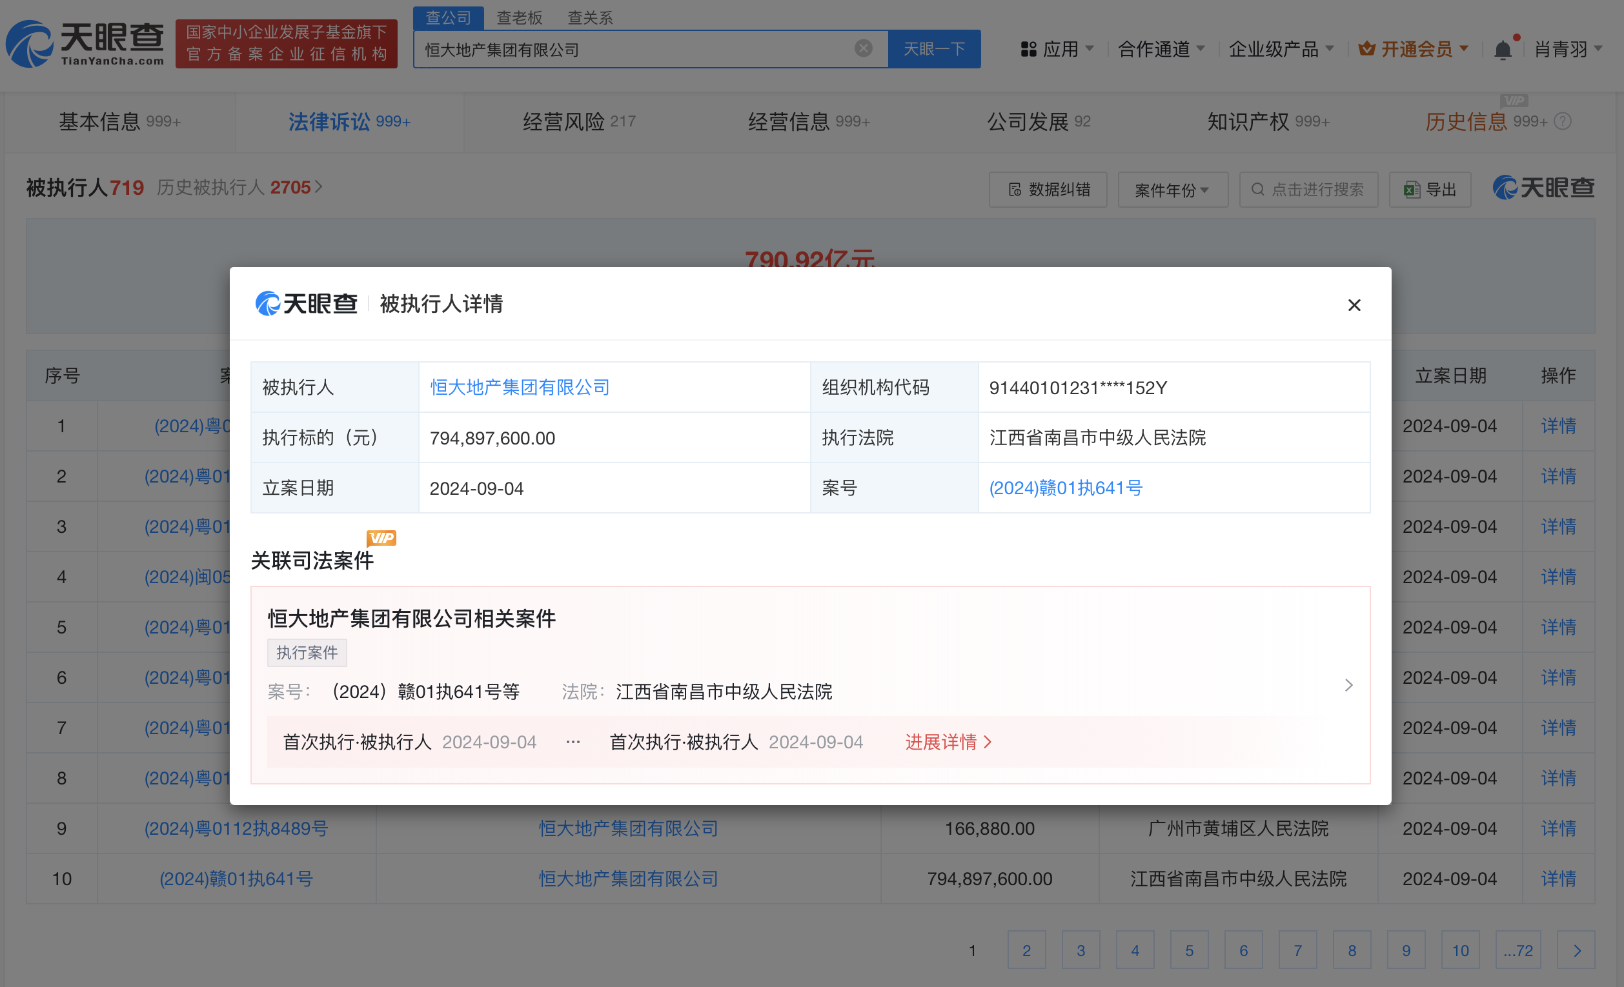The width and height of the screenshot is (1624, 987).
Task: Expand 历史被执行人 2705 via its chevron
Action: click(x=319, y=187)
